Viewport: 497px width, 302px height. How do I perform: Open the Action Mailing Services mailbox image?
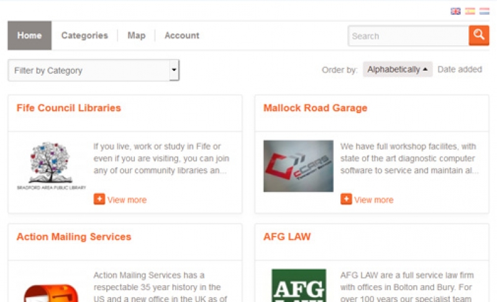coord(51,293)
